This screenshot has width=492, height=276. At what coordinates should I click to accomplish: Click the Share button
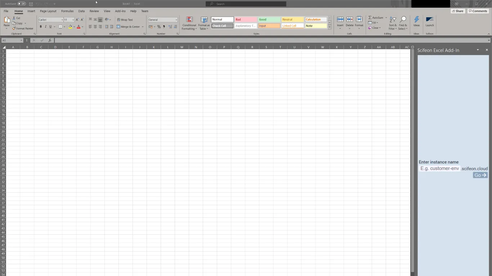pos(458,11)
